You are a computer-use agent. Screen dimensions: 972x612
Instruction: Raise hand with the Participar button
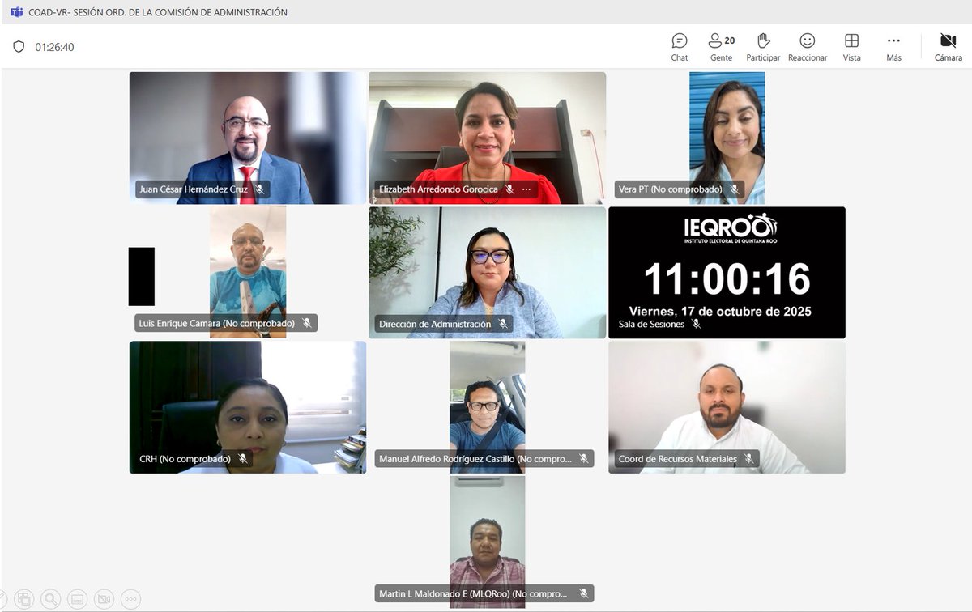(763, 47)
